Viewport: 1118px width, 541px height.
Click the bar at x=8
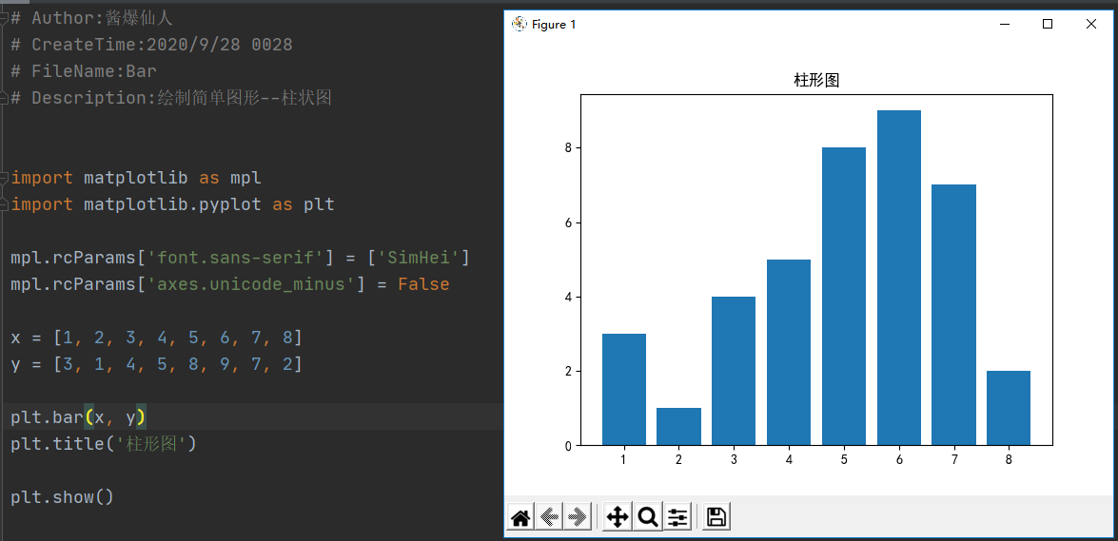click(1009, 409)
